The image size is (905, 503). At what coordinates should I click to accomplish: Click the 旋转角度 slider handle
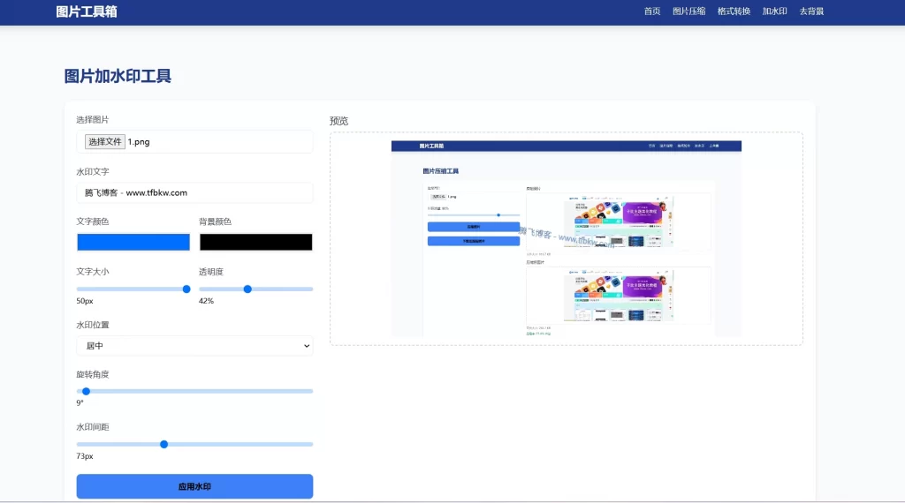(86, 391)
